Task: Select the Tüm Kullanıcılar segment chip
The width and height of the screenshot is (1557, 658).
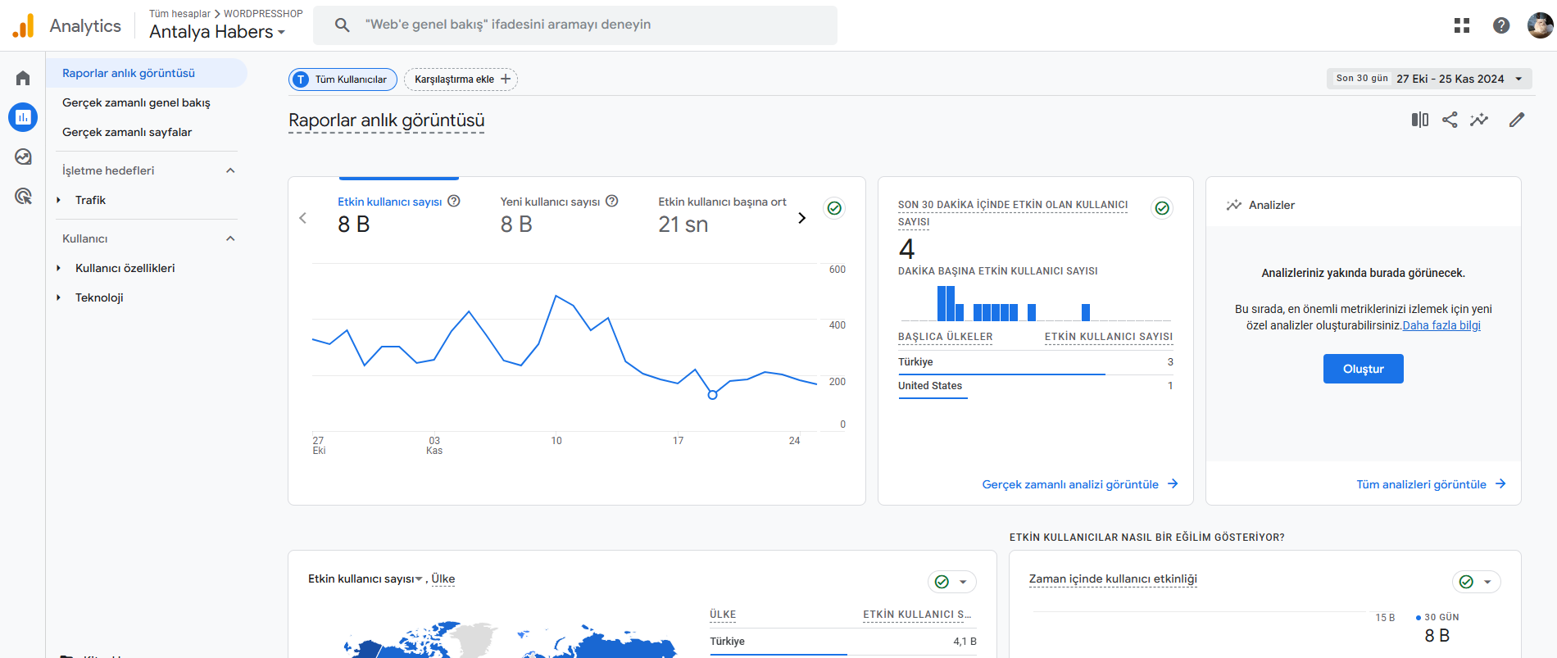Action: pos(343,79)
